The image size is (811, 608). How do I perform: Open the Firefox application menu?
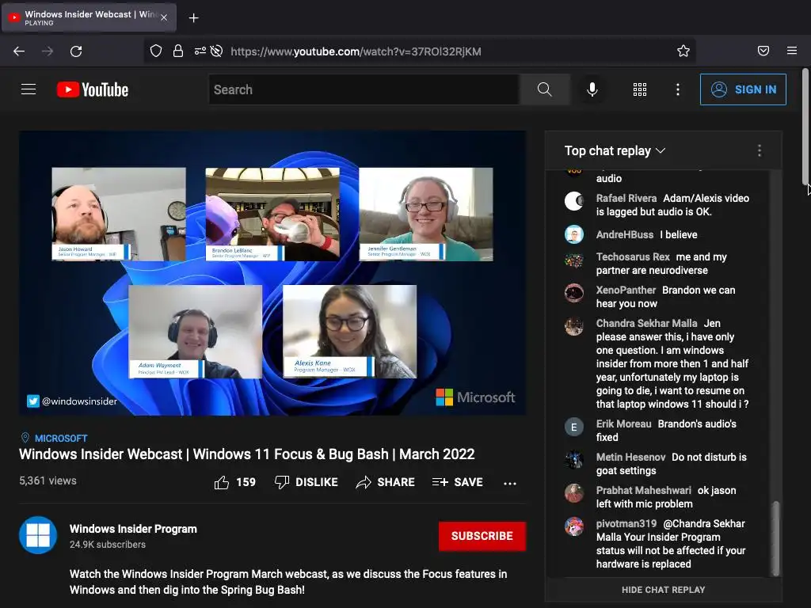pos(791,51)
